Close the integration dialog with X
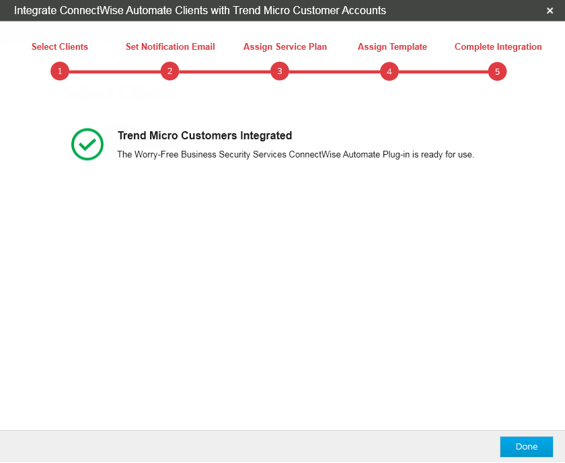This screenshot has height=463, width=565. 550,11
